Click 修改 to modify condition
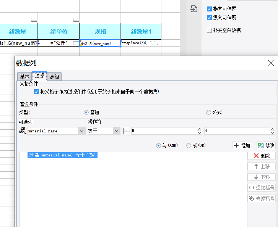 coord(266,145)
